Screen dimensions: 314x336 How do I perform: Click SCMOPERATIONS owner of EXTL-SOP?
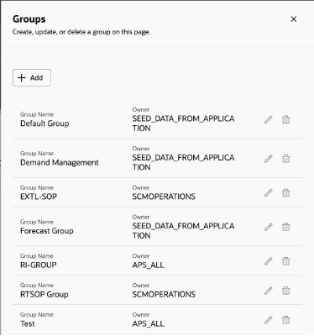pos(164,197)
